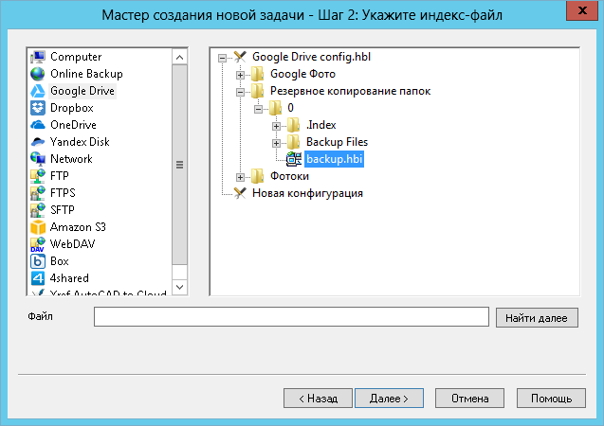This screenshot has height=426, width=604.
Task: Click the FTPS icon
Action: [x=38, y=193]
